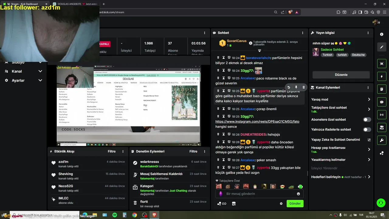Click the Kicks infinity points icon
The image size is (389, 219).
click(x=222, y=203)
